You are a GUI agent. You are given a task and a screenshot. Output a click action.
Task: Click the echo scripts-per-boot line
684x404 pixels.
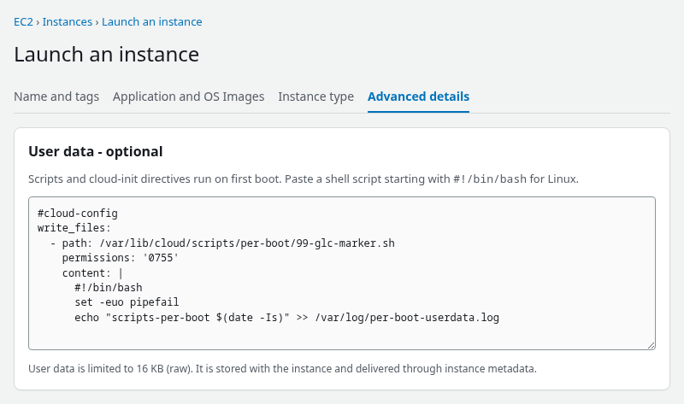coord(286,318)
